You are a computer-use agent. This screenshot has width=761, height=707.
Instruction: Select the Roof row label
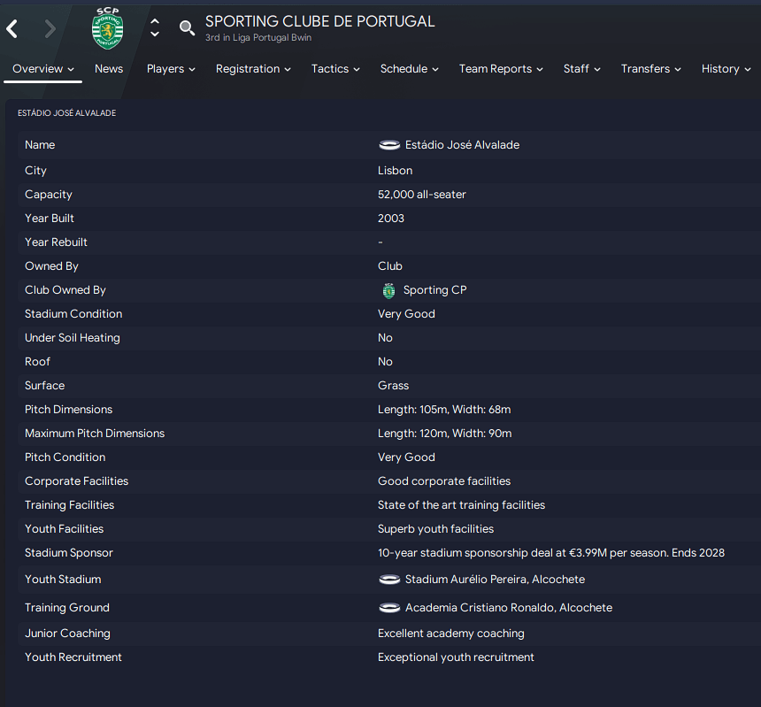[37, 362]
